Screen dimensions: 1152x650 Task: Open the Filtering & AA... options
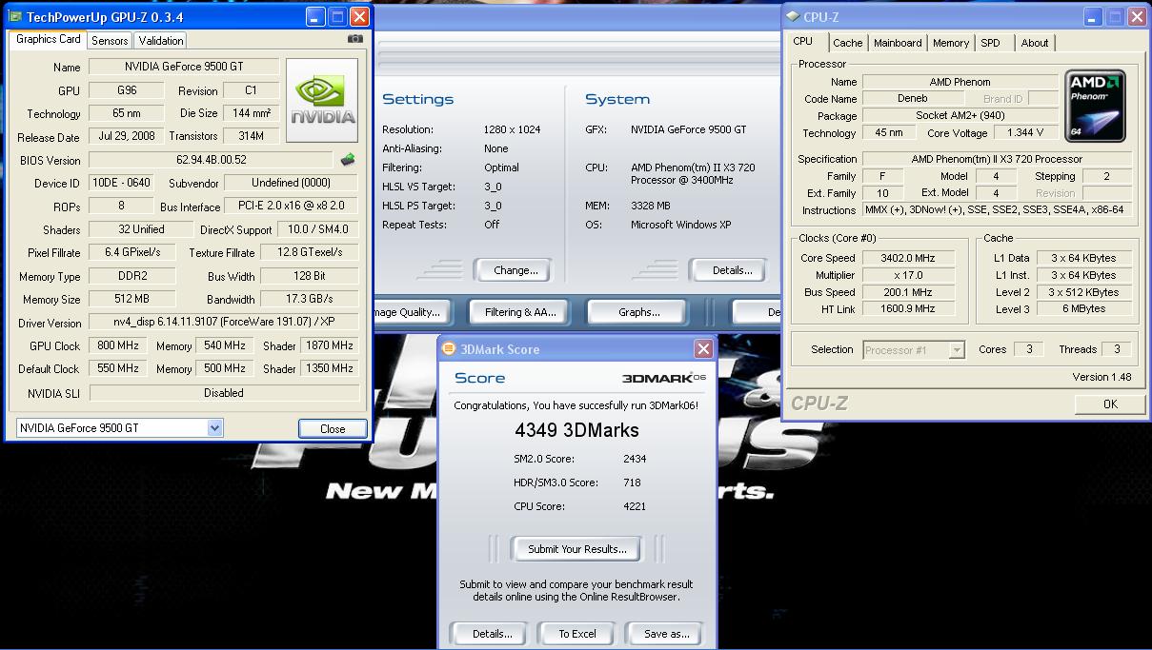tap(516, 312)
